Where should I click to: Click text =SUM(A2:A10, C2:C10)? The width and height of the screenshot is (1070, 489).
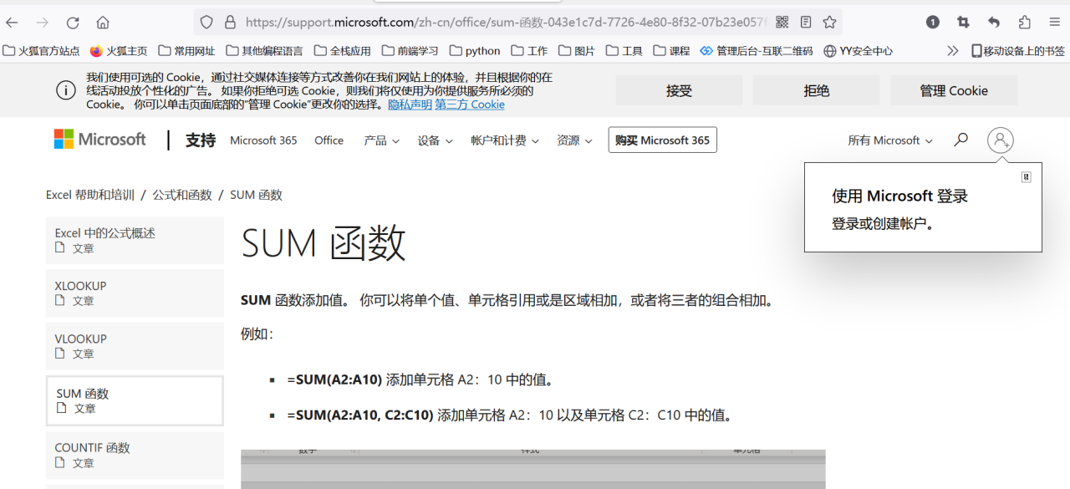pyautogui.click(x=360, y=415)
